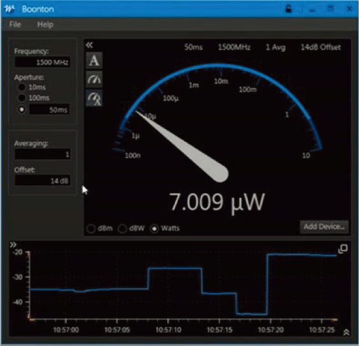This screenshot has height=346, width=359.
Task: Toggle the lock icon in title bar
Action: (288, 9)
